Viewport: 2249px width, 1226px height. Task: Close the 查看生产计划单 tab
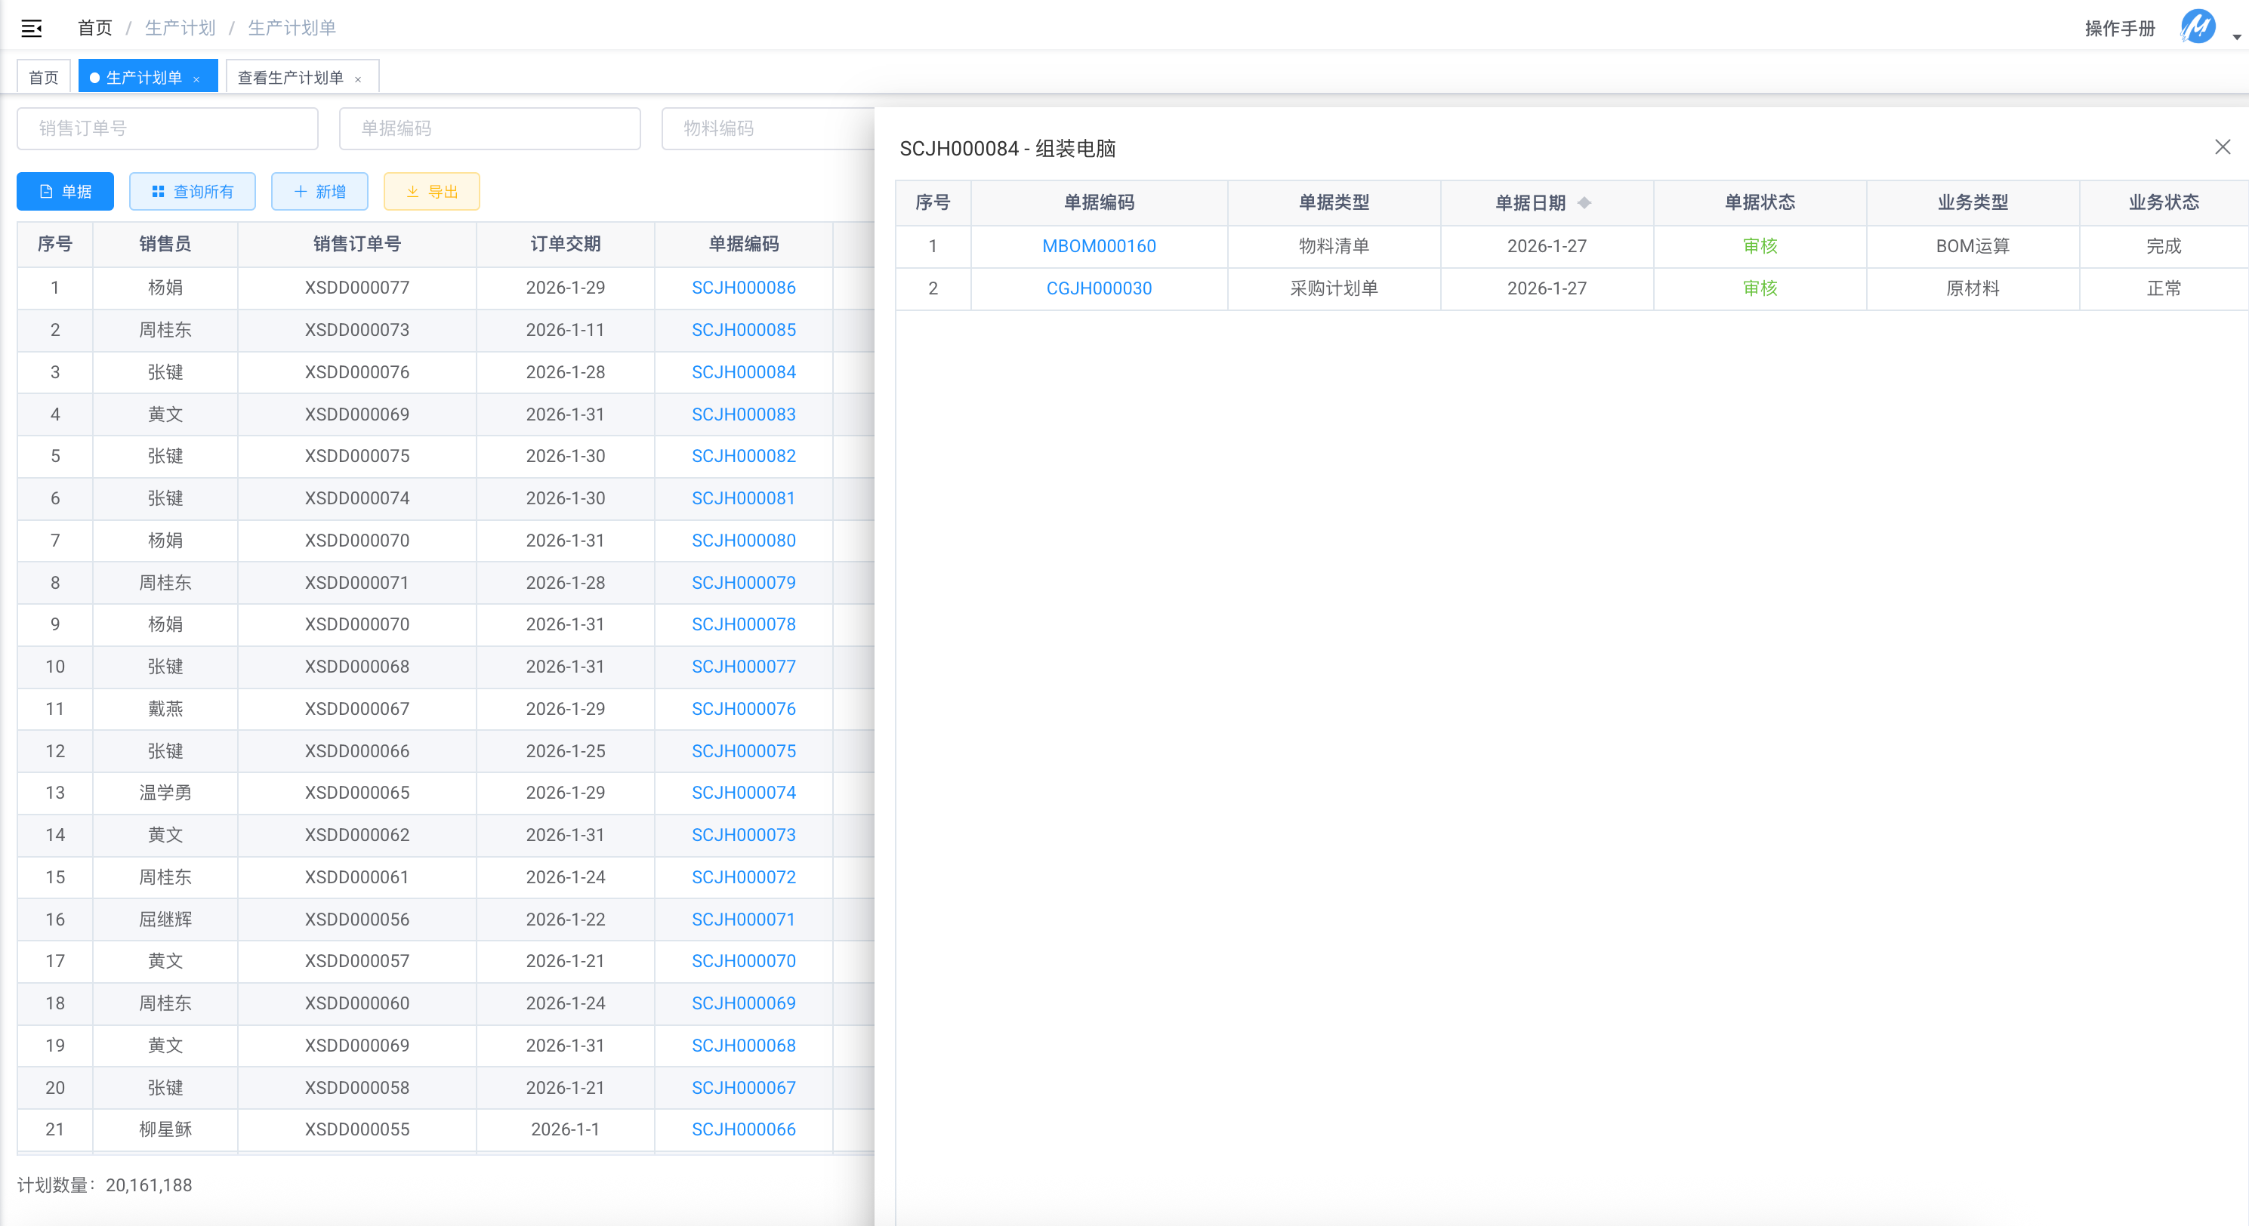358,79
